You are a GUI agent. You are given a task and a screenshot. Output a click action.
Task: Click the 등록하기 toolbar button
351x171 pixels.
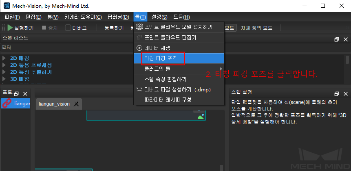pyautogui.click(x=114, y=28)
